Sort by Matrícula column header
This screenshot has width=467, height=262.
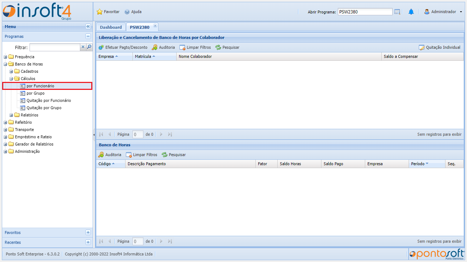pos(143,56)
